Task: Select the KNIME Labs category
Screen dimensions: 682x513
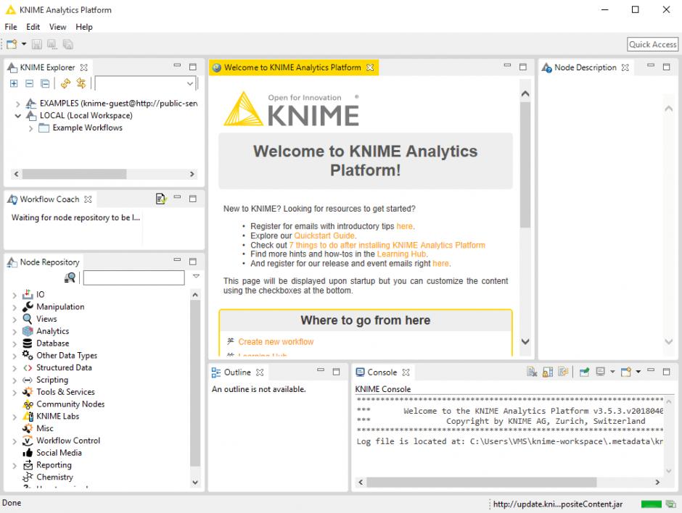Action: coord(57,416)
